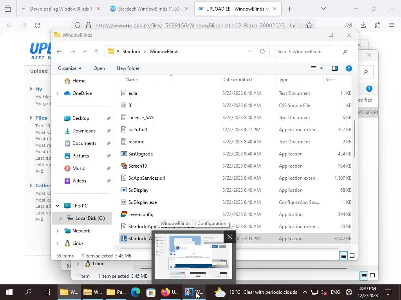Screen dimensions: 401x300
Task: Click the taskbar search icon
Action: pos(28,292)
